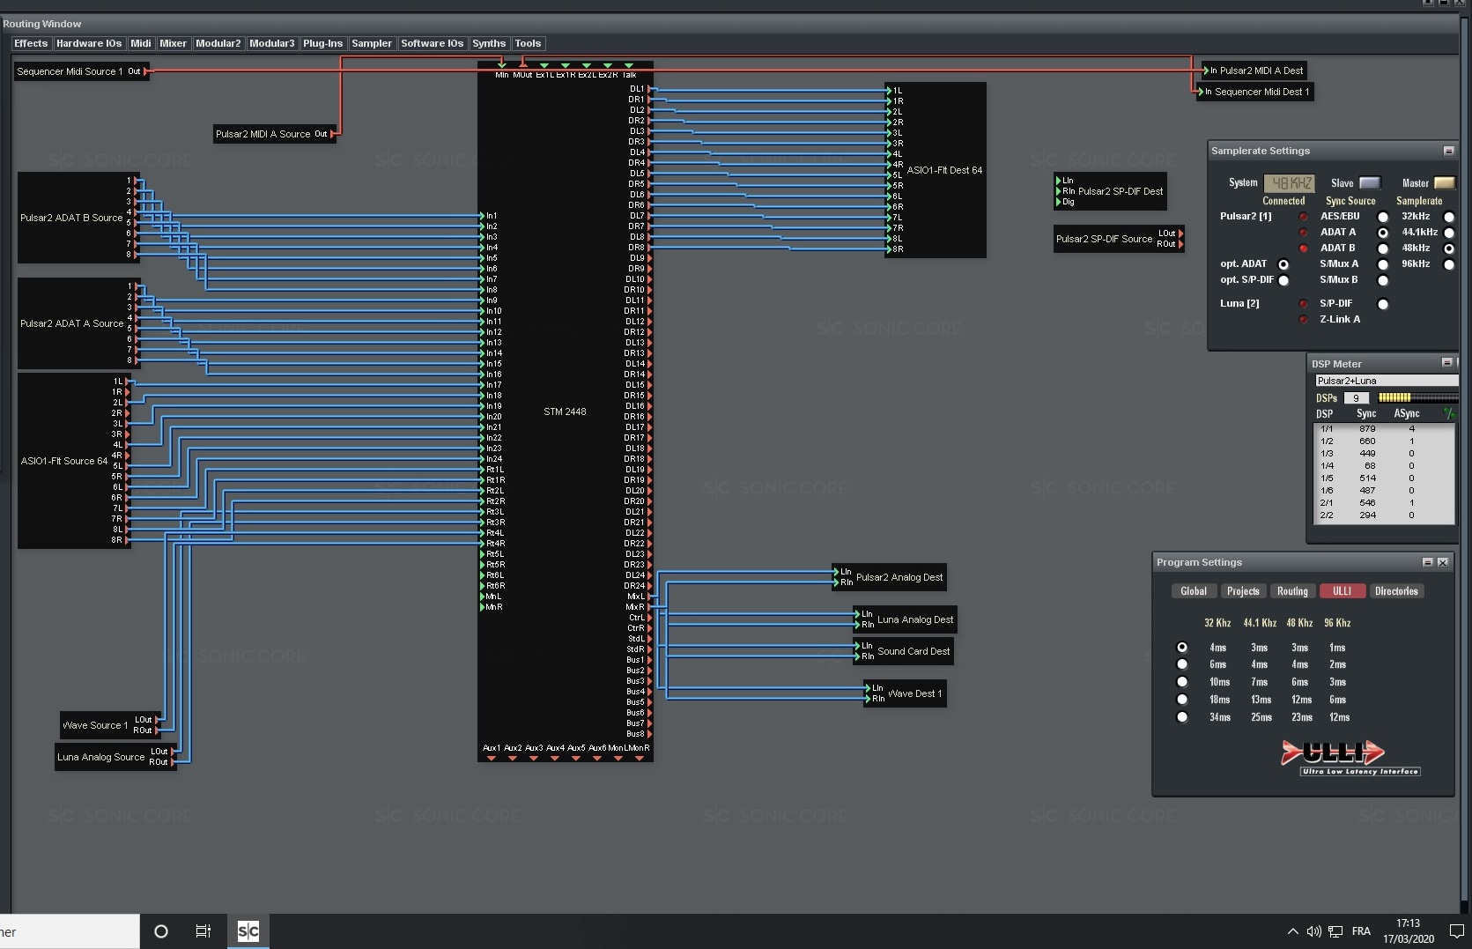The image size is (1472, 949).
Task: Open the Tools menu
Action: point(528,43)
